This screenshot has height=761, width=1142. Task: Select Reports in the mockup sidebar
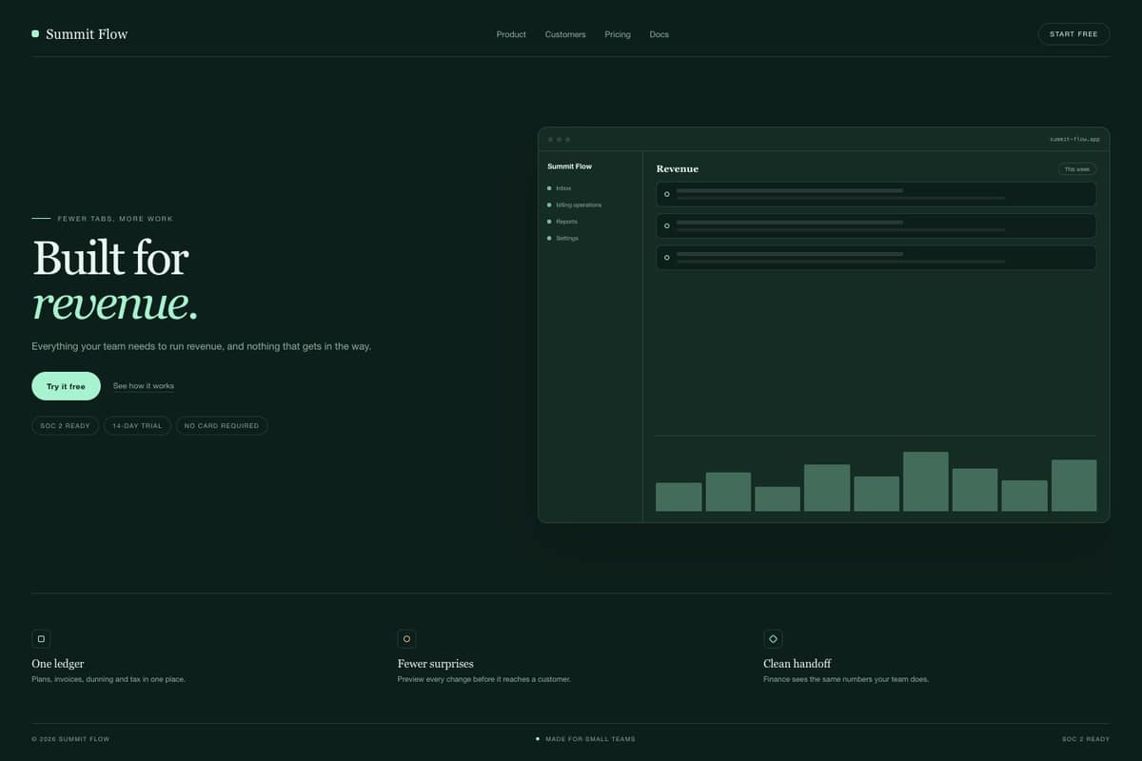566,222
